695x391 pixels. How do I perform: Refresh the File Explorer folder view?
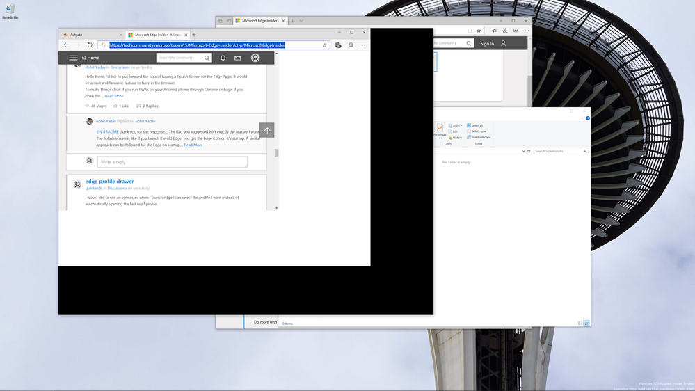click(x=529, y=151)
